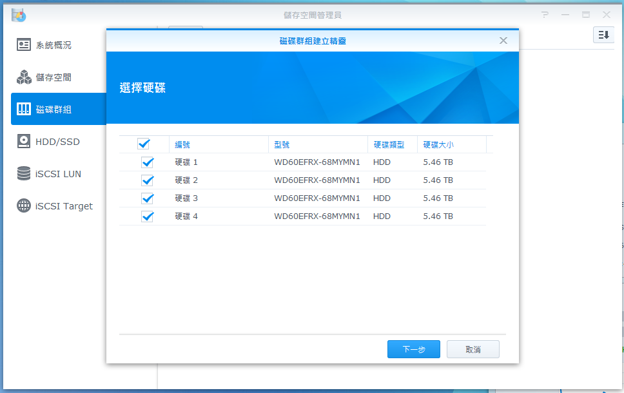Toggle the select-all disks header checkbox

pos(144,144)
